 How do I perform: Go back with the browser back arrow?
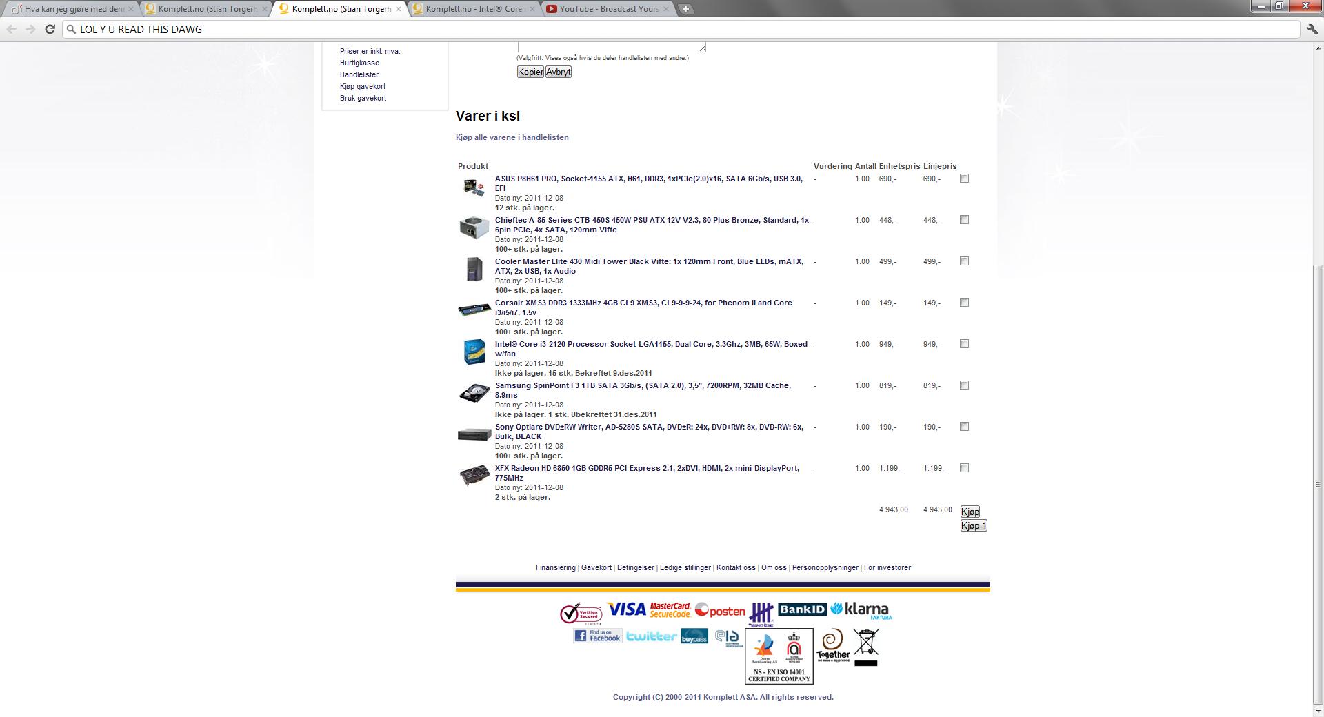(12, 29)
